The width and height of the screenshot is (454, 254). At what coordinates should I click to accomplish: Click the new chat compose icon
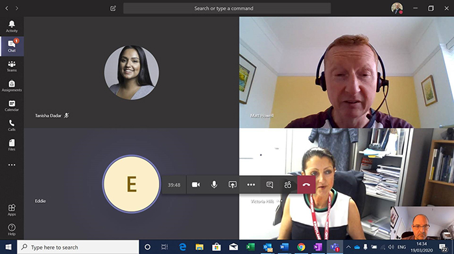tap(113, 8)
